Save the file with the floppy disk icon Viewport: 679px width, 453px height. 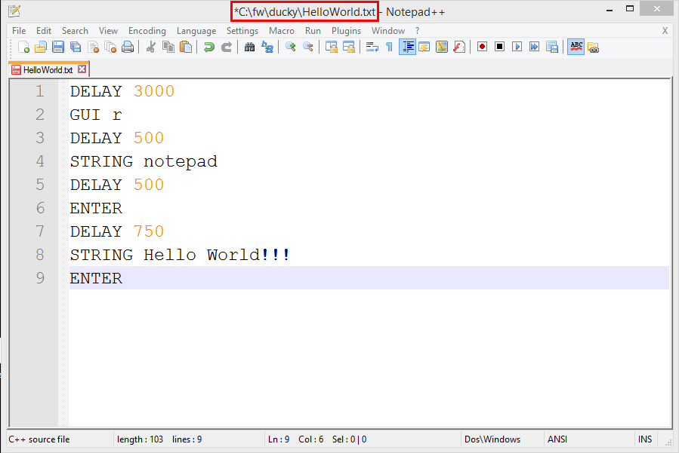point(58,47)
